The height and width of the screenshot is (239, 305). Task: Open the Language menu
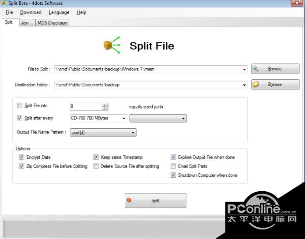[x=59, y=12]
